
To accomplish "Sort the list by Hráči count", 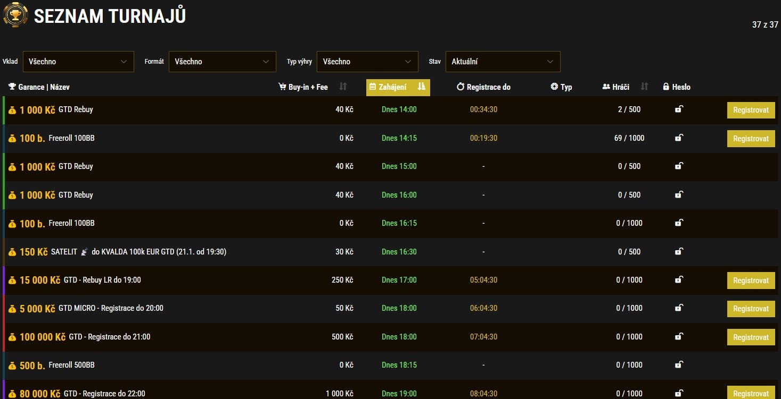I will (x=644, y=87).
